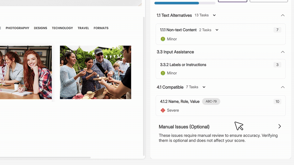Click the Minor severity icon under Labels or Instructions
The image size is (294, 165).
coord(163,73)
